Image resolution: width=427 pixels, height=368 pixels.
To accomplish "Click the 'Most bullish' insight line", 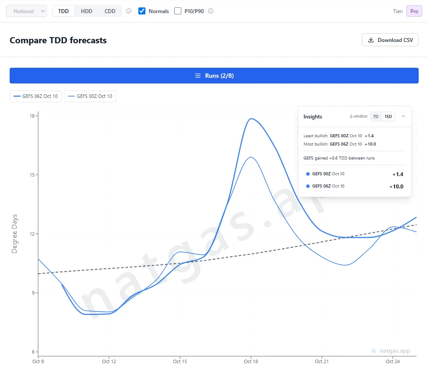I will 339,144.
